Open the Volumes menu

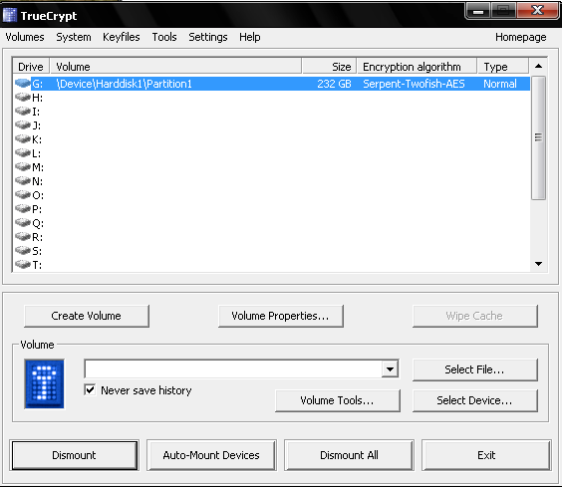pos(25,37)
